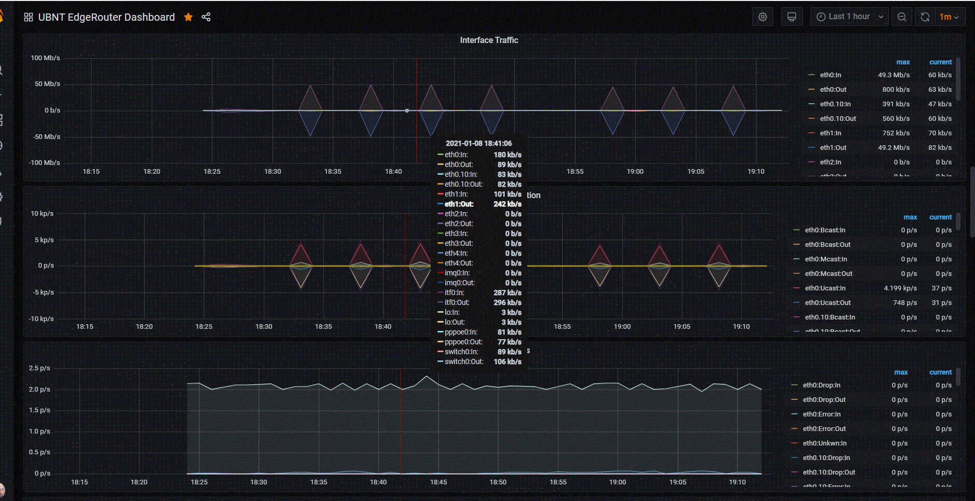The height and width of the screenshot is (501, 975).
Task: Select the 391 kb/s max value
Action: click(x=896, y=104)
